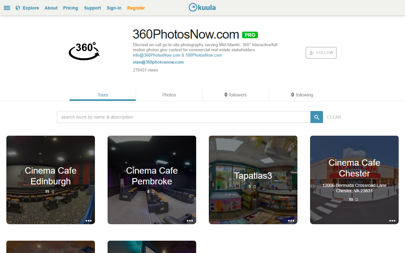
Task: Switch to the Photos tab
Action: coord(169,95)
